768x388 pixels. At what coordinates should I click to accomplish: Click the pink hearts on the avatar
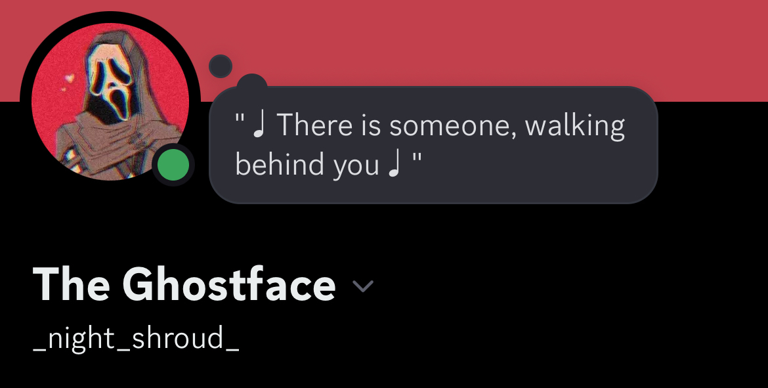tap(68, 81)
